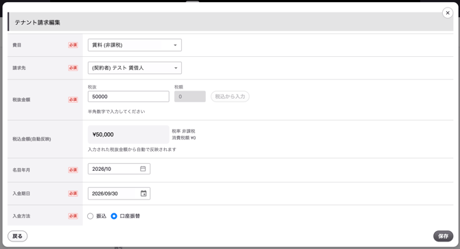
Task: Click the 半角数字で入力してください hint
Action: click(x=116, y=112)
